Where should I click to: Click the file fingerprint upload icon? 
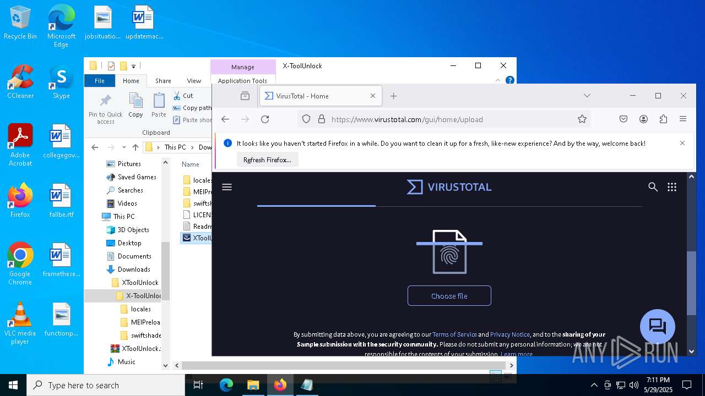pos(449,251)
